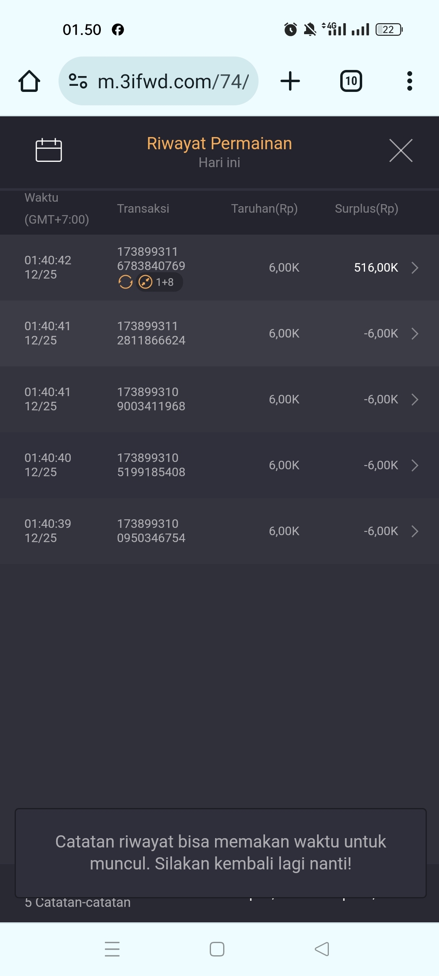Tap the Riwayat Permainan title

coord(219,144)
